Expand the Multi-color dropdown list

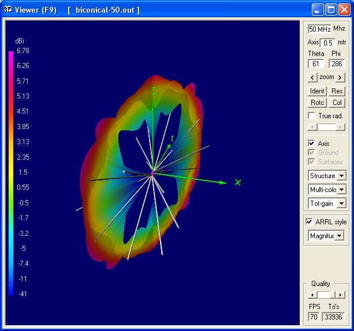tap(341, 190)
